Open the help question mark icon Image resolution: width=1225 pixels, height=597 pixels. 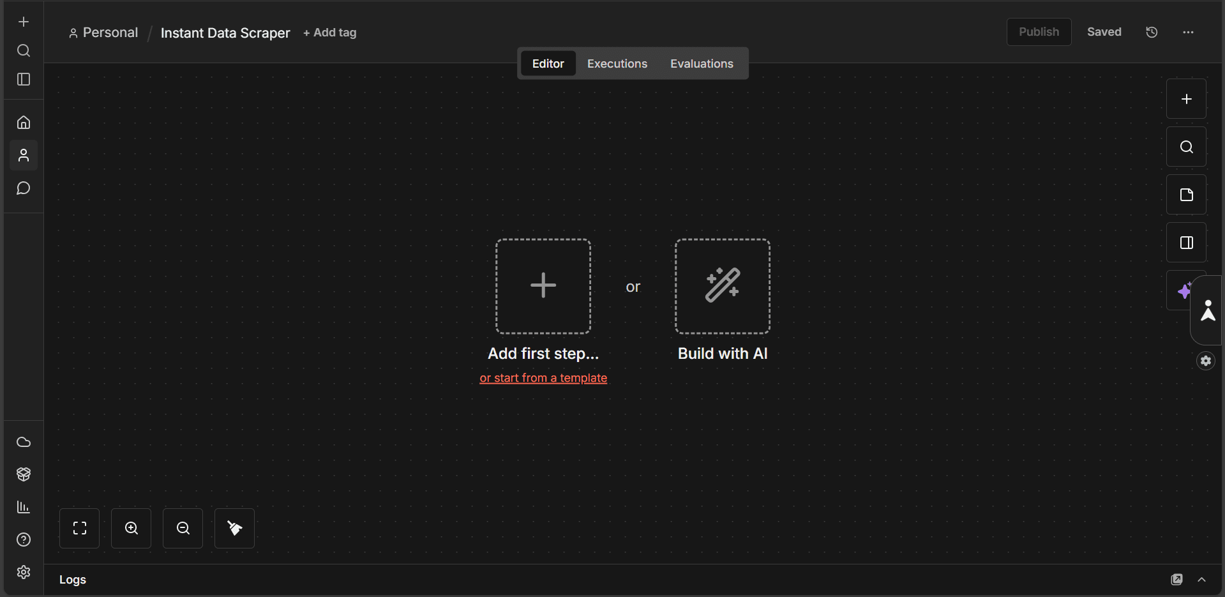click(24, 540)
